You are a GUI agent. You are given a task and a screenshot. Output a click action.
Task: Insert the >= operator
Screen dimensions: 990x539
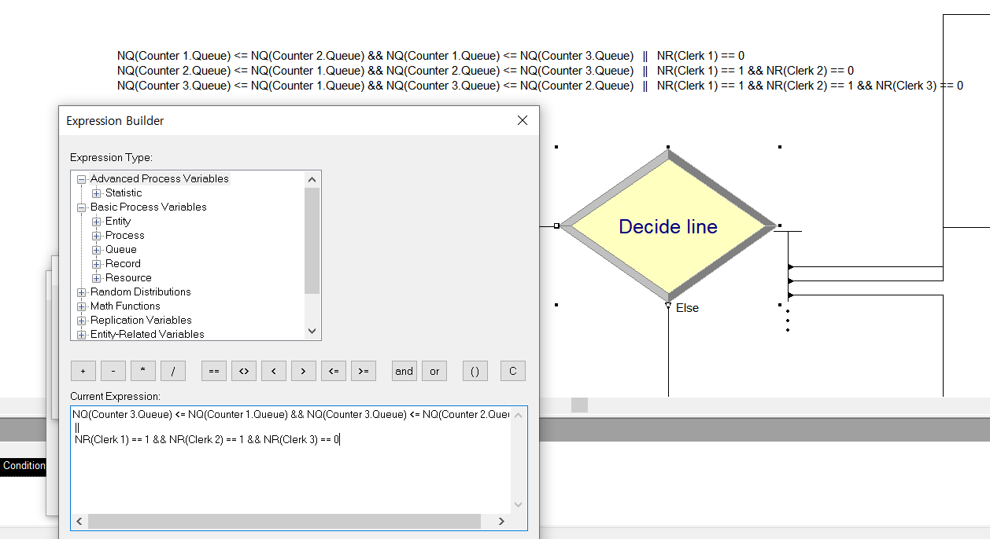click(363, 371)
